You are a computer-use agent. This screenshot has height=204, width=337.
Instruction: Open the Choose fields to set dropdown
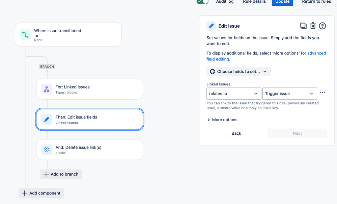click(x=238, y=71)
